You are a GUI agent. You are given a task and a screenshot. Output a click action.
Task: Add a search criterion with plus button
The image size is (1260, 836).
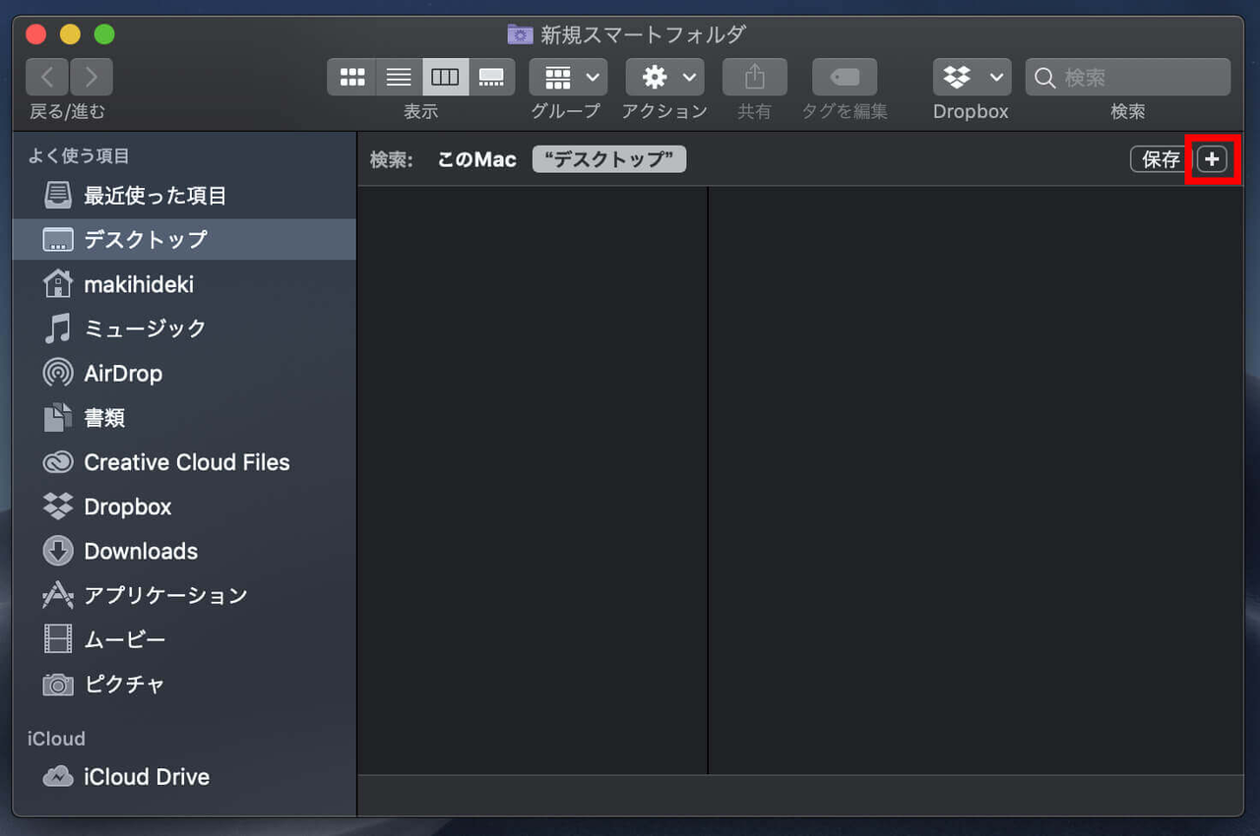1213,159
